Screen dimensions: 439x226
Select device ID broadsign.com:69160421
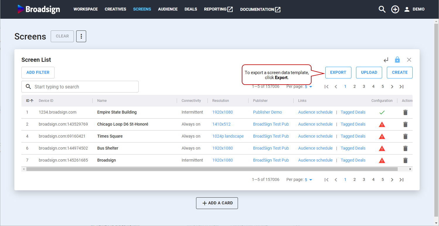pyautogui.click(x=62, y=136)
